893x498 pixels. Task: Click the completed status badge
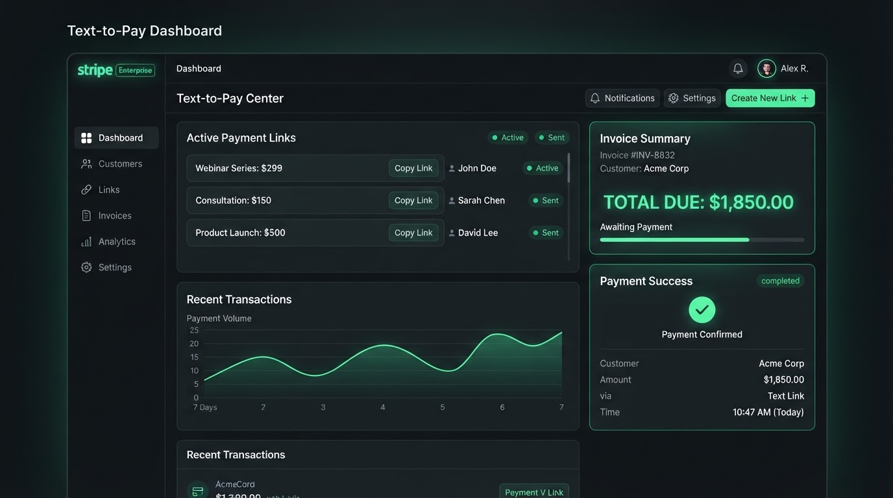pyautogui.click(x=780, y=281)
